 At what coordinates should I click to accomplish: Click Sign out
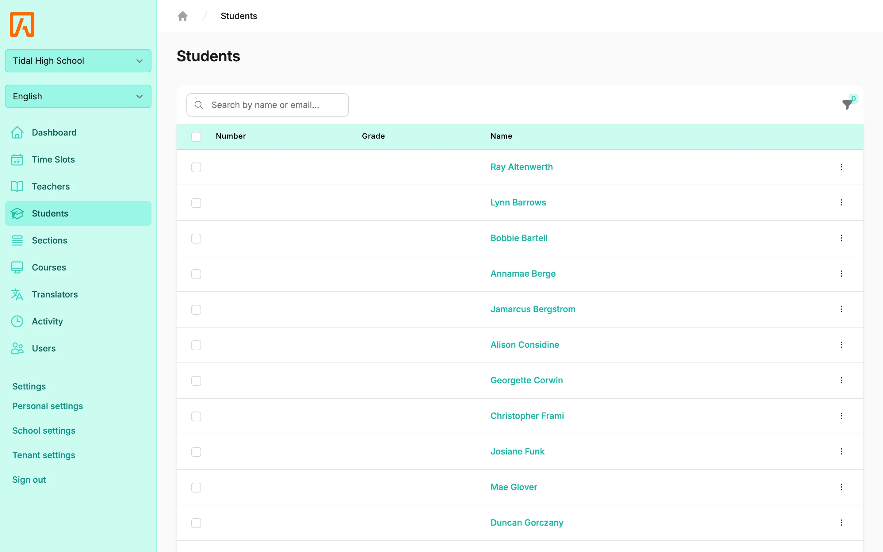coord(29,480)
